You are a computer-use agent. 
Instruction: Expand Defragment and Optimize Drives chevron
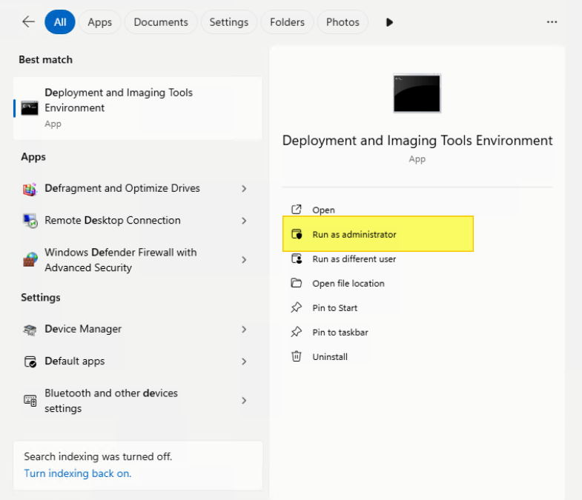click(x=244, y=189)
